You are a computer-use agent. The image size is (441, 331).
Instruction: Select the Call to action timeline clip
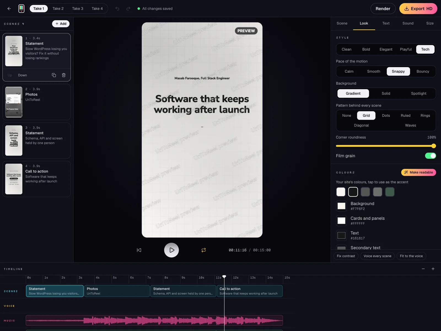[x=250, y=291]
